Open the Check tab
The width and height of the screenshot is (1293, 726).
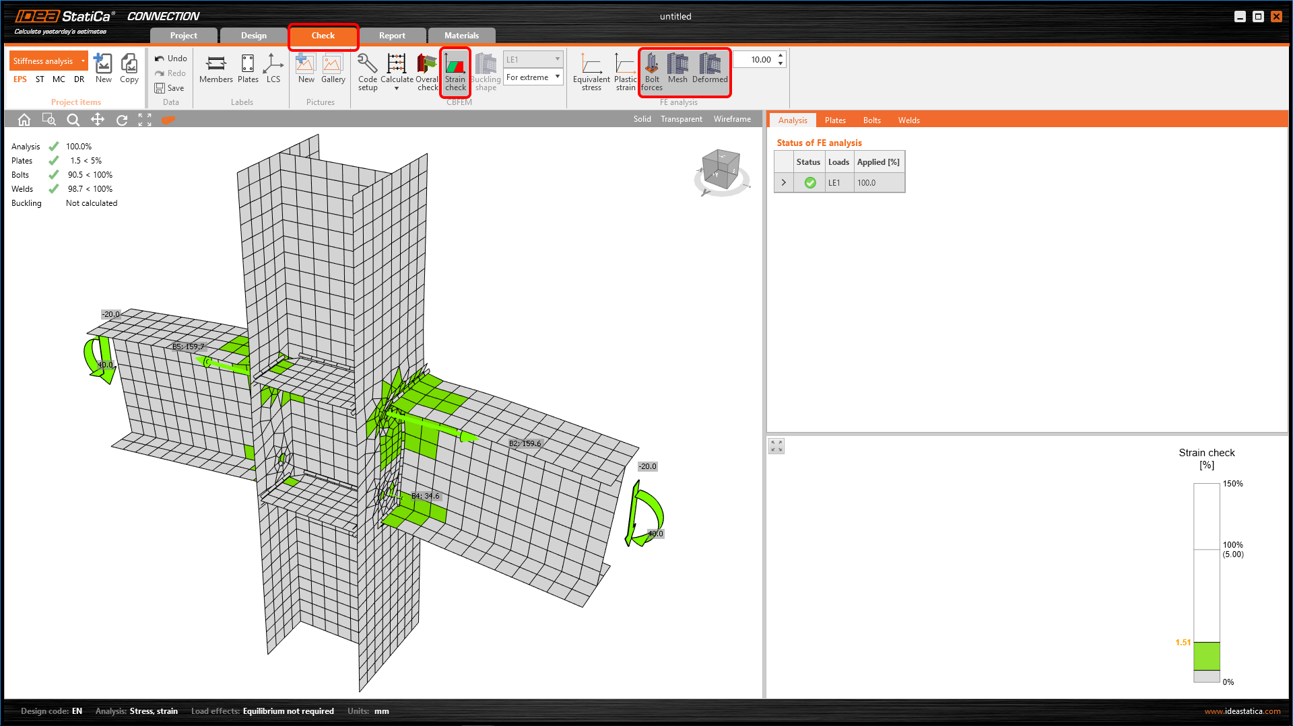click(x=323, y=36)
